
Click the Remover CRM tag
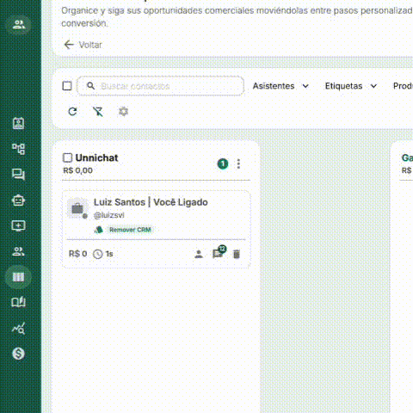click(x=130, y=230)
